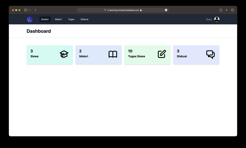246x148 pixels.
Task: Click the graduation cap icon on Siswa card
Action: point(64,54)
